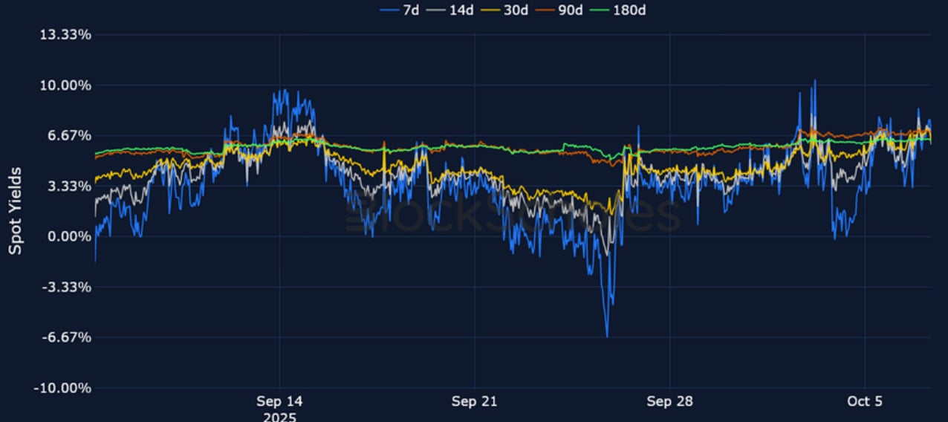Toggle the 7d series in legend
948x422 pixels.
[409, 10]
